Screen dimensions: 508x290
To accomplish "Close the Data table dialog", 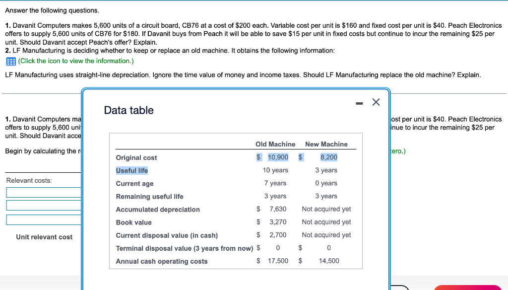I will point(376,102).
